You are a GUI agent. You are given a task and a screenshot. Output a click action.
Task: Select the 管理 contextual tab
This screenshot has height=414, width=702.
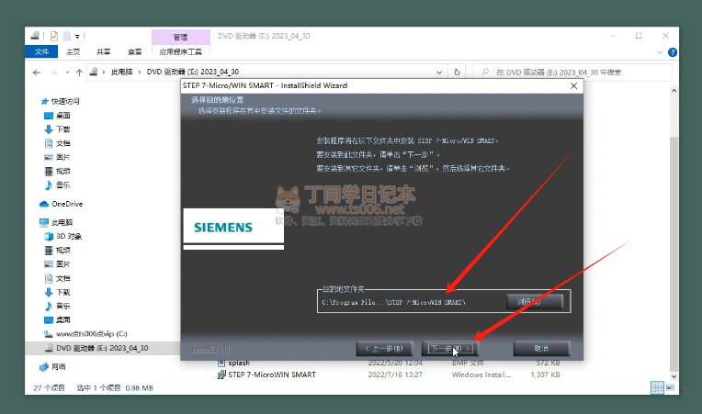coord(180,37)
